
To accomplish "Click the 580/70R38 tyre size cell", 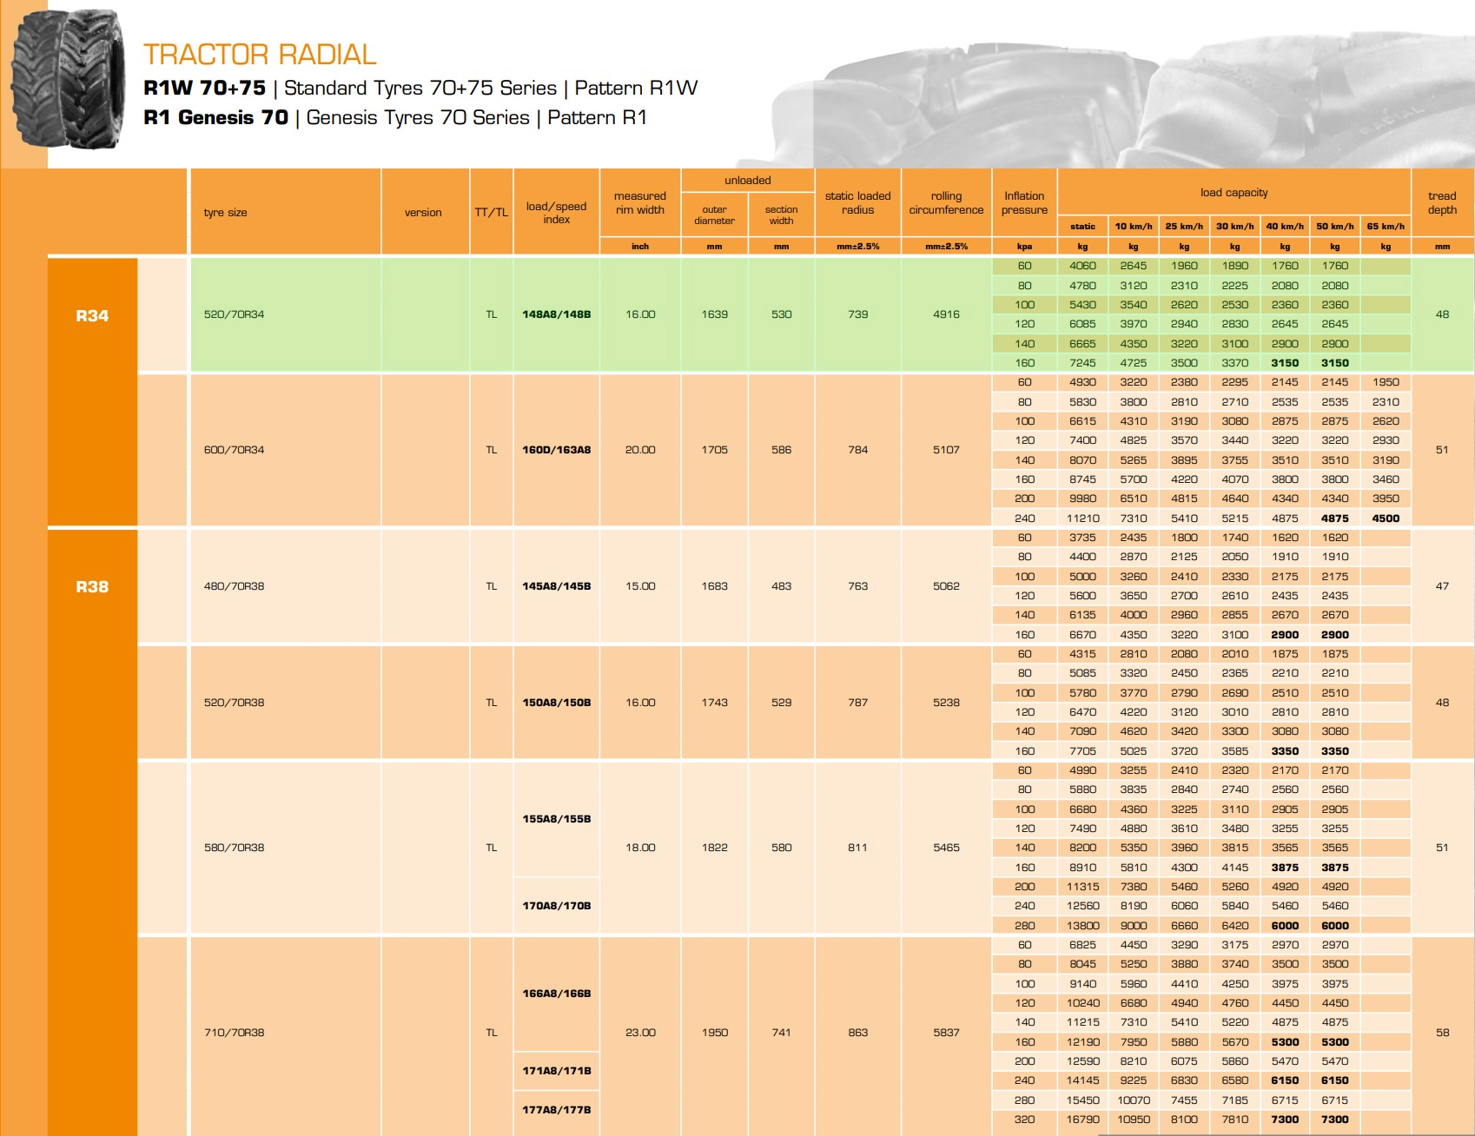I will 234,848.
